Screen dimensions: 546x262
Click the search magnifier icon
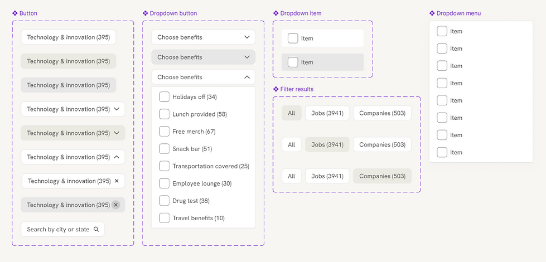96,229
